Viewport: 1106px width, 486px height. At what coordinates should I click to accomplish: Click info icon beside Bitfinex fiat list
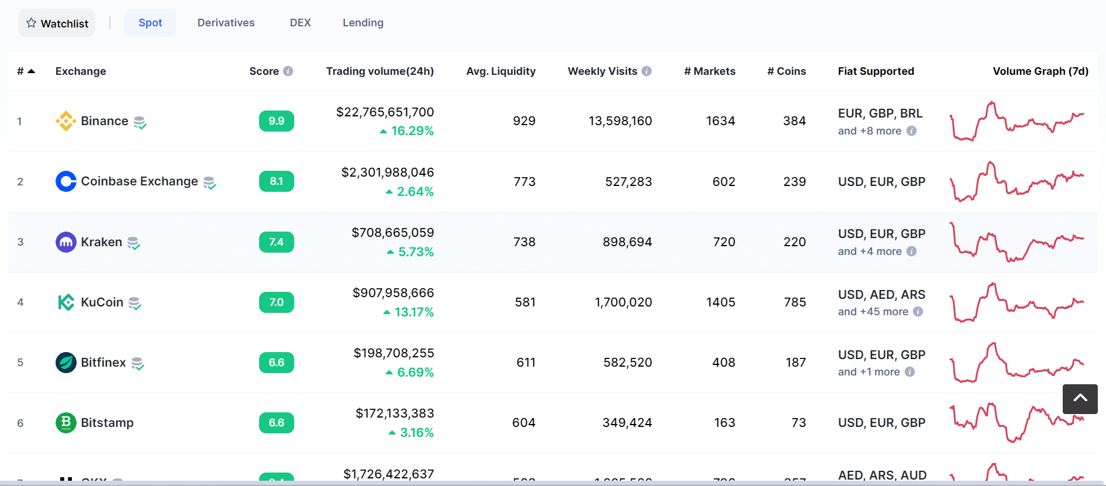[909, 372]
